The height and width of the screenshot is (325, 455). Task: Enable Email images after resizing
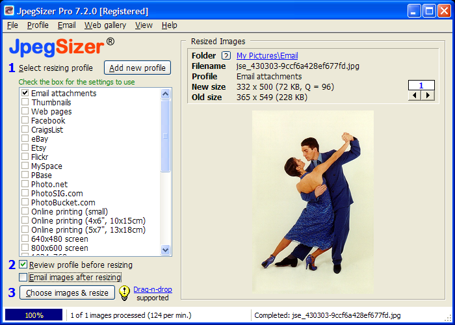point(23,278)
